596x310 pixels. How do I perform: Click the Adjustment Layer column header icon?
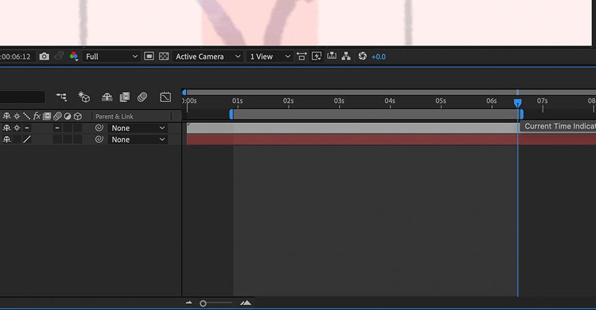pos(67,116)
